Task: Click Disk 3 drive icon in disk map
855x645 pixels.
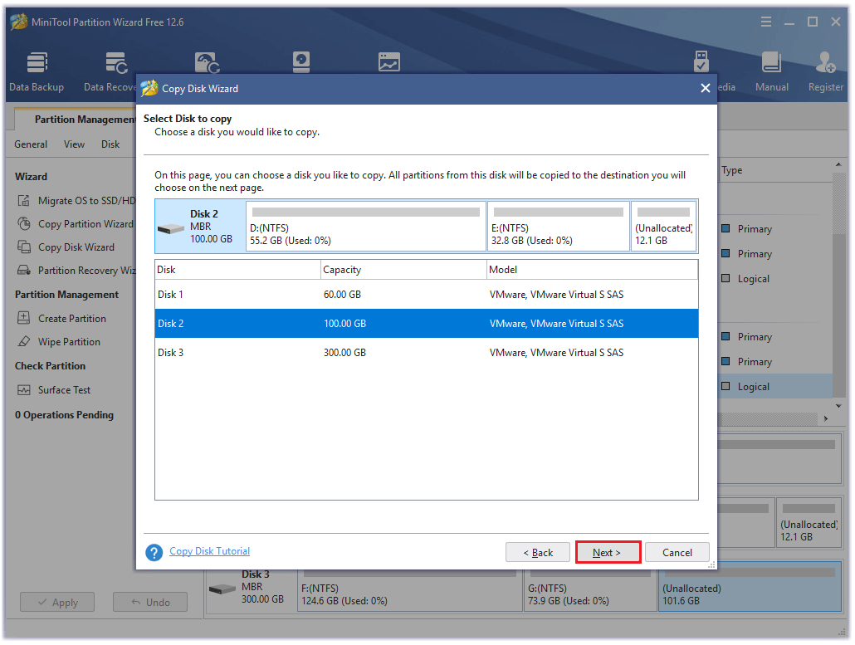Action: (222, 589)
